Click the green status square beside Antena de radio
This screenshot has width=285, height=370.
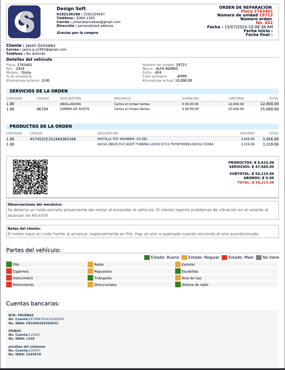tap(178, 284)
